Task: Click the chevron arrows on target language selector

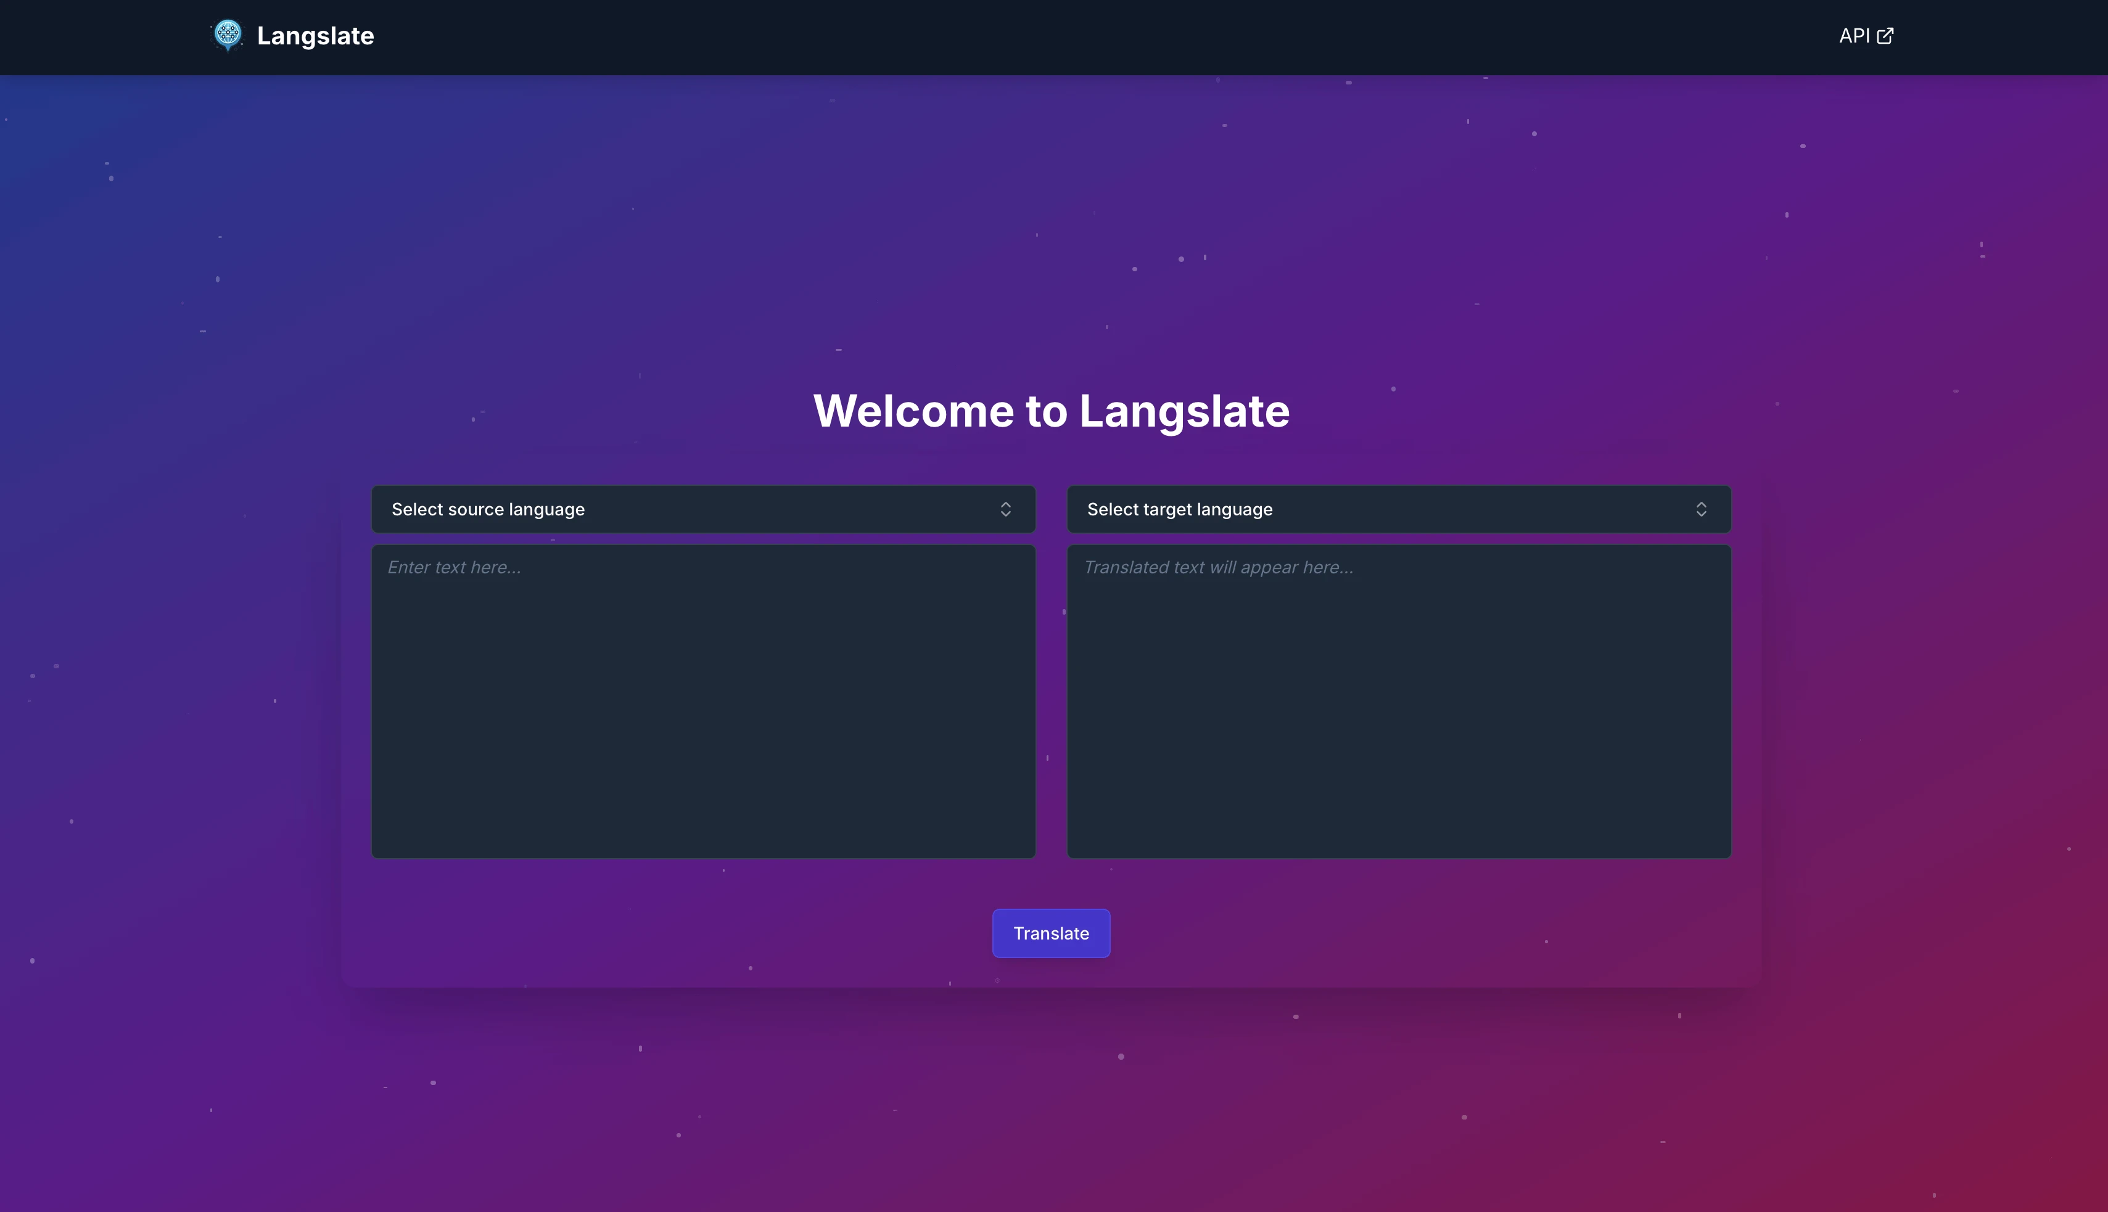Action: click(x=1701, y=509)
